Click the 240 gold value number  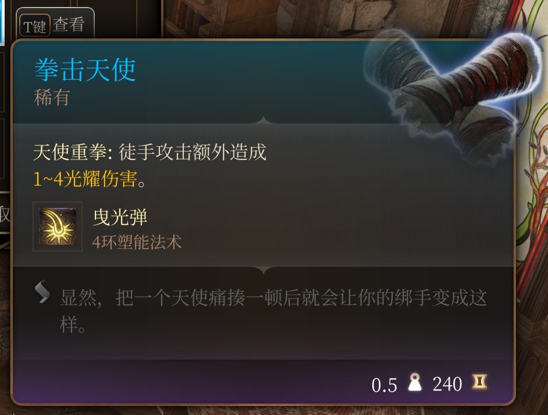pos(447,384)
